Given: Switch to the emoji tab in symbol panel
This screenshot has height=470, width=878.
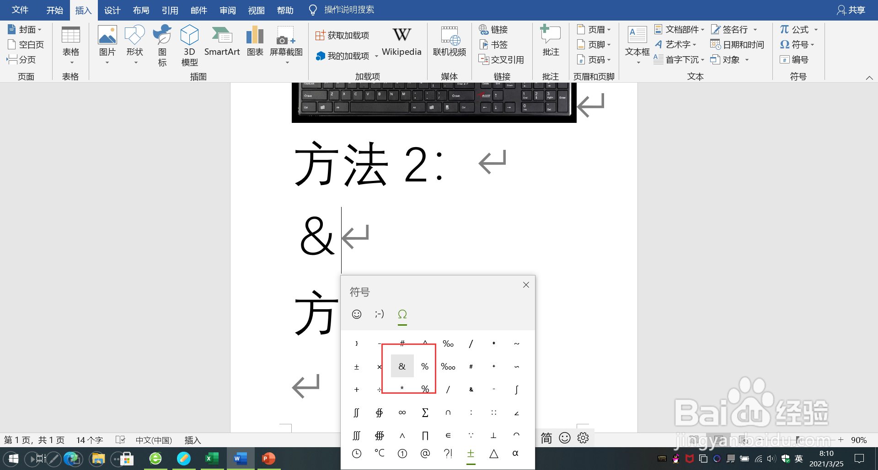Looking at the screenshot, I should pyautogui.click(x=357, y=314).
